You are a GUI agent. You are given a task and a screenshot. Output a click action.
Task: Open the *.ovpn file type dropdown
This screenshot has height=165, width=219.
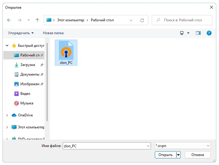coord(182,146)
